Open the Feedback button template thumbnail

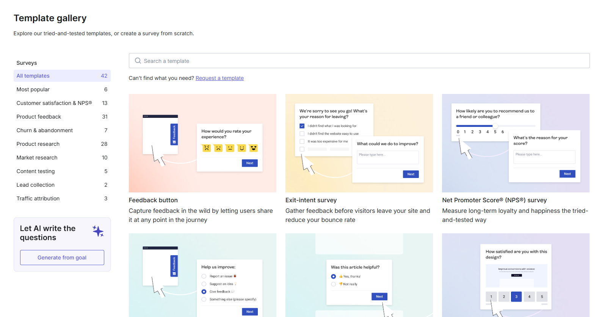coord(202,143)
